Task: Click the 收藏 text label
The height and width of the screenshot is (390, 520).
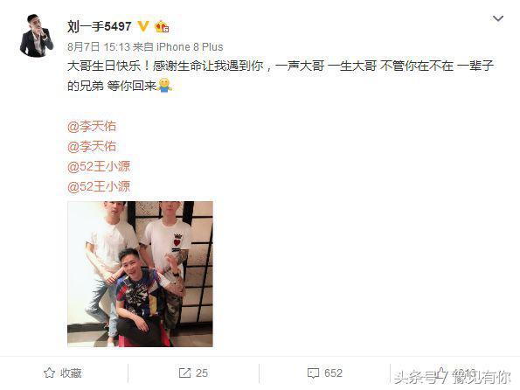Action: [x=71, y=373]
